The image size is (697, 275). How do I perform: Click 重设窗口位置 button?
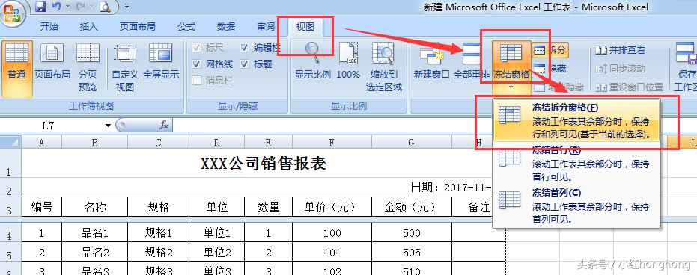[629, 87]
